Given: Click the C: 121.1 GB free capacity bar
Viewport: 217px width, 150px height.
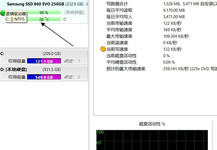Looking at the screenshot, I should pyautogui.click(x=44, y=61).
